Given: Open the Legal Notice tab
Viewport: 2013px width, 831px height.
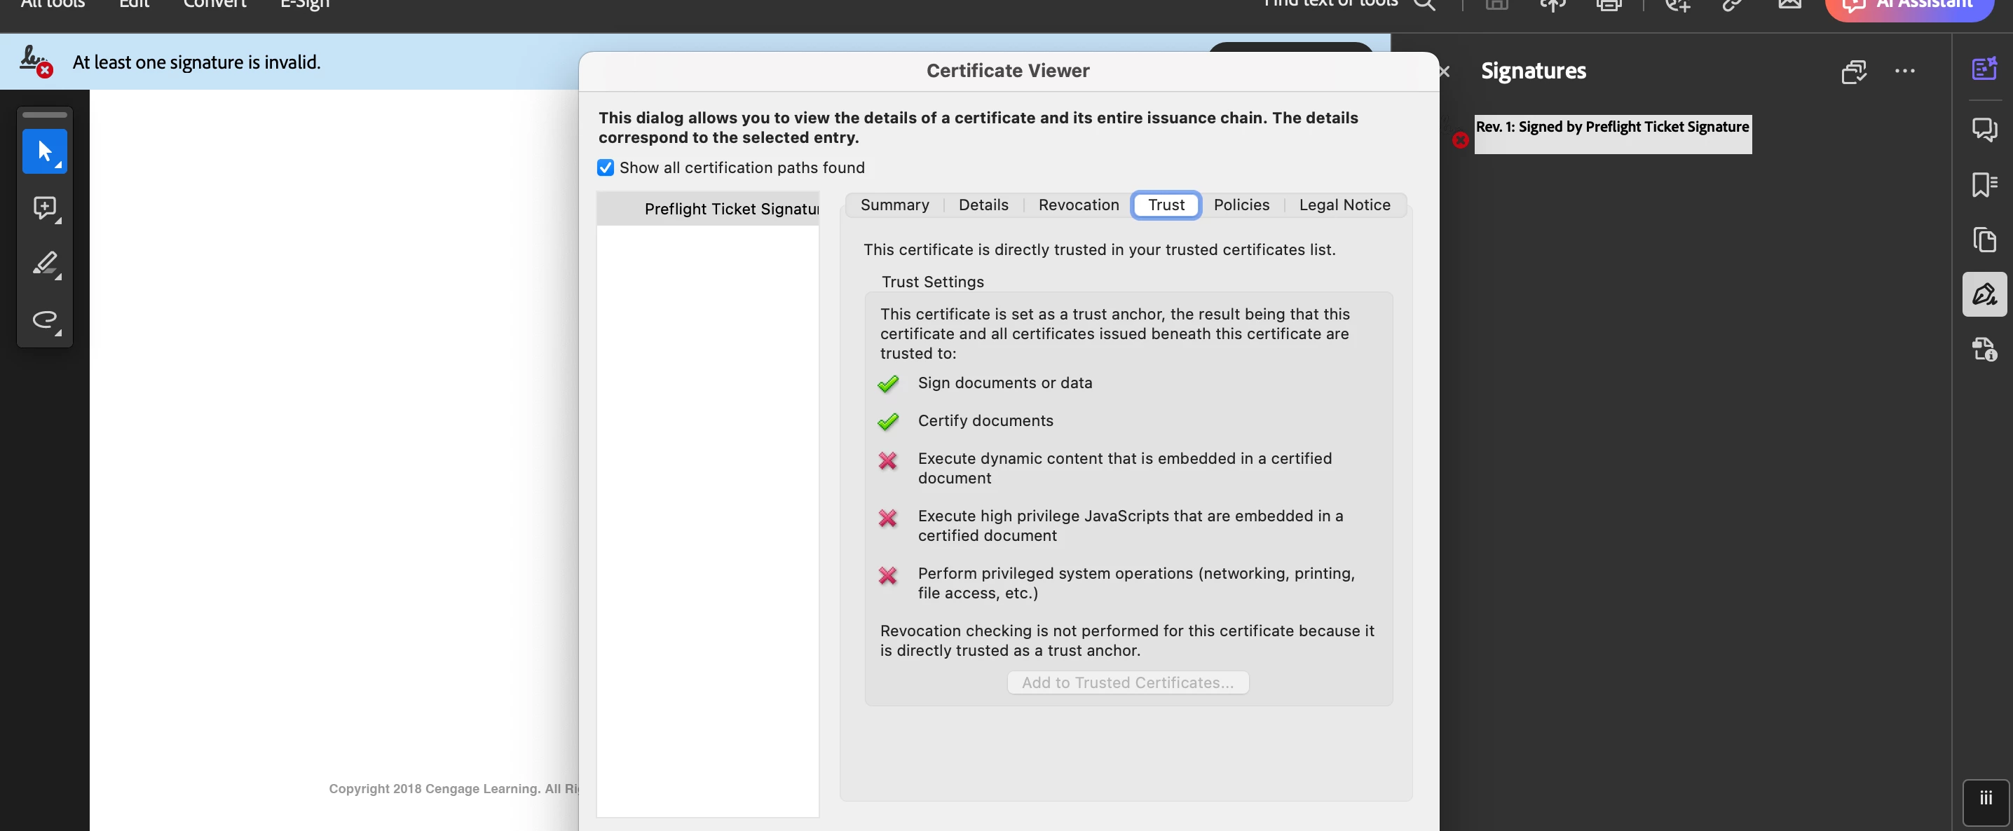Looking at the screenshot, I should (1344, 205).
